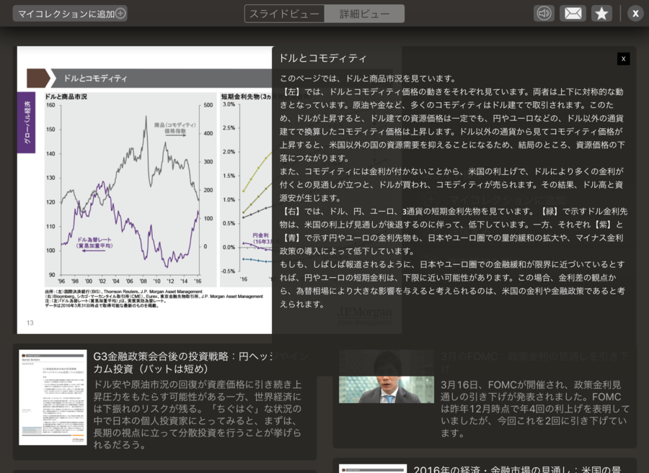Image resolution: width=649 pixels, height=473 pixels.
Task: Click the purple グローバル経済 side label
Action: 26,121
